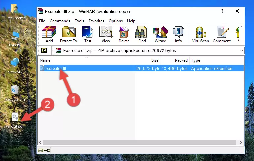The width and height of the screenshot is (254, 161).
Task: Open the Tools menu
Action: click(79, 21)
